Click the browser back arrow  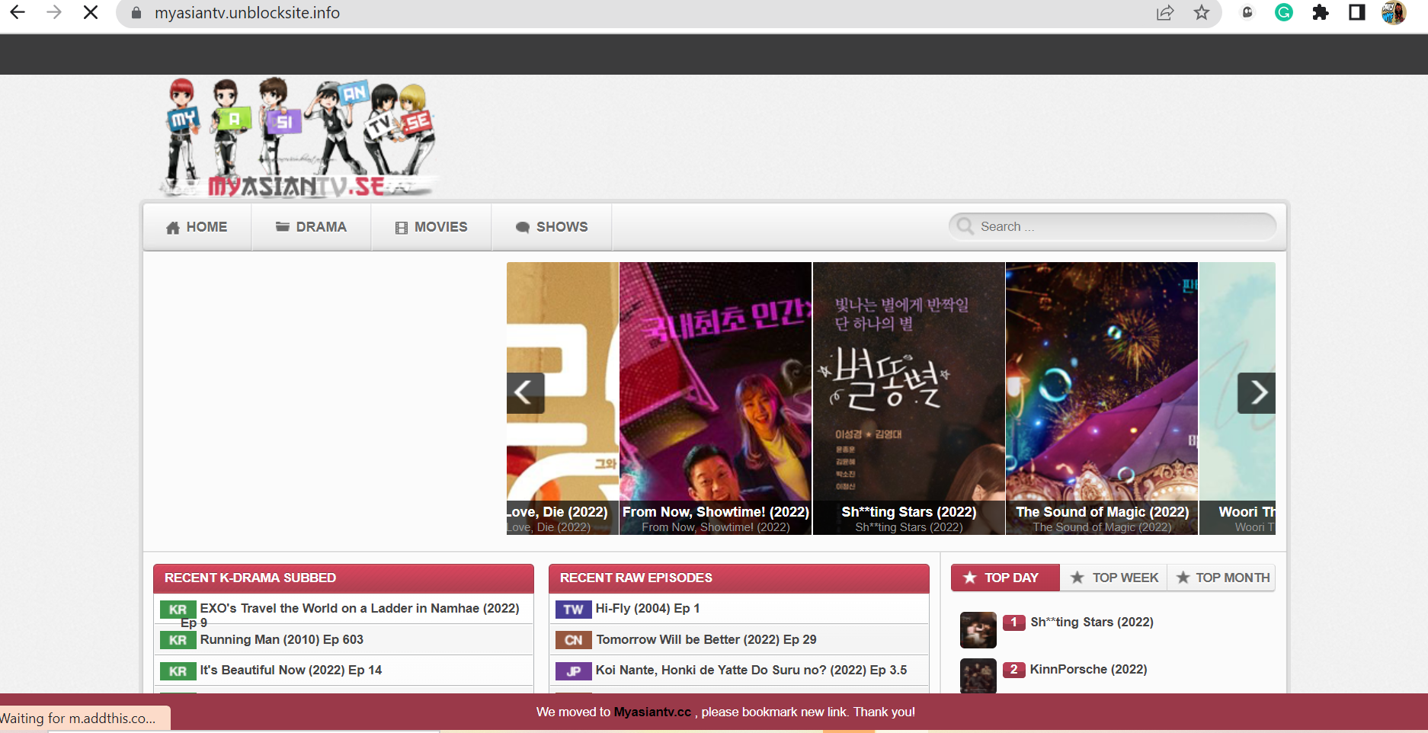(18, 13)
